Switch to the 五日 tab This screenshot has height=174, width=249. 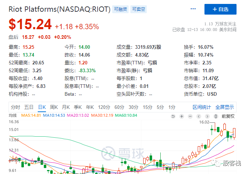coord(29,107)
